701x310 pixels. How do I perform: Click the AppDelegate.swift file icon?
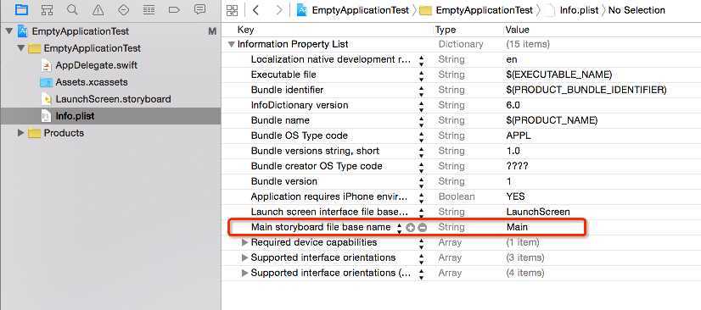46,65
